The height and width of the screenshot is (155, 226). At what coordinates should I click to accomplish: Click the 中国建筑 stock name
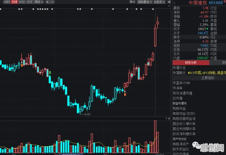click(x=198, y=3)
